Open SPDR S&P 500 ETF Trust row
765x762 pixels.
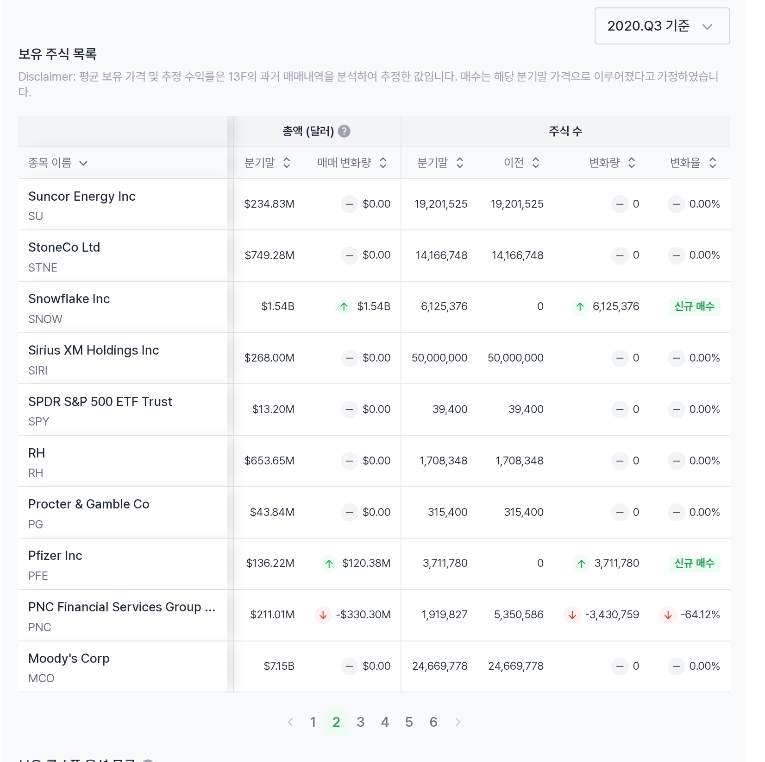click(374, 410)
